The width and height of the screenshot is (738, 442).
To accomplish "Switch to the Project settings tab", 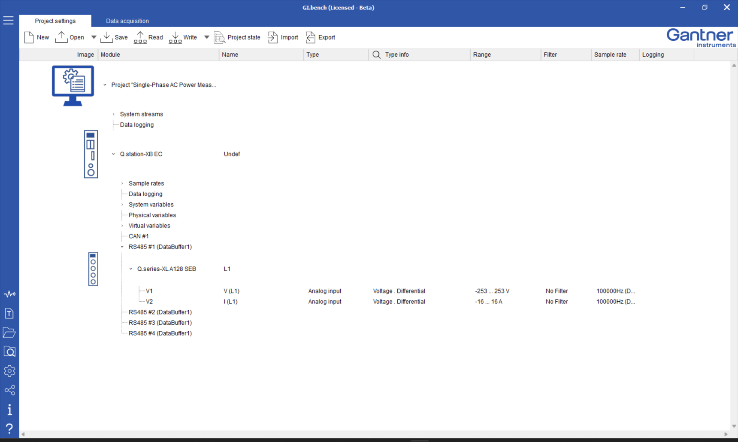I will [x=55, y=21].
